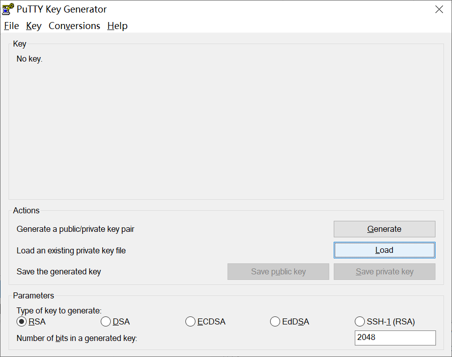The image size is (452, 357).
Task: Open the Help menu
Action: click(x=117, y=26)
